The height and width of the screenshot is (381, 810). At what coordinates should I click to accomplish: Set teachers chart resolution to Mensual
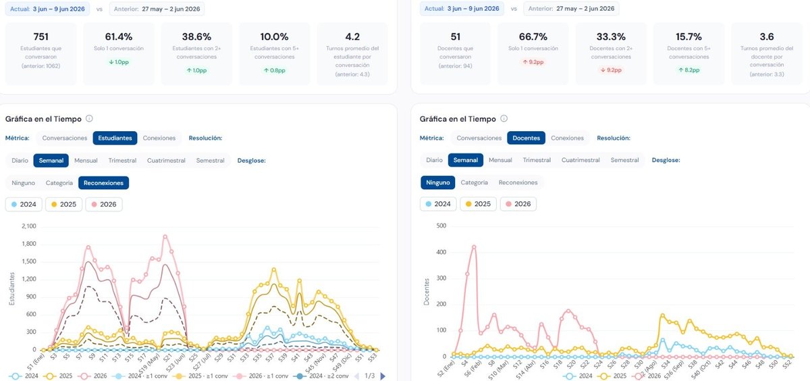click(500, 160)
